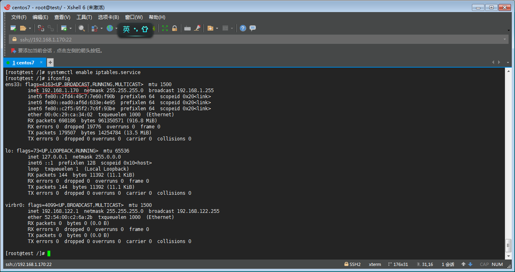This screenshot has width=515, height=272.
Task: Expand the Open folder dropdown arrow
Action: click(30, 29)
